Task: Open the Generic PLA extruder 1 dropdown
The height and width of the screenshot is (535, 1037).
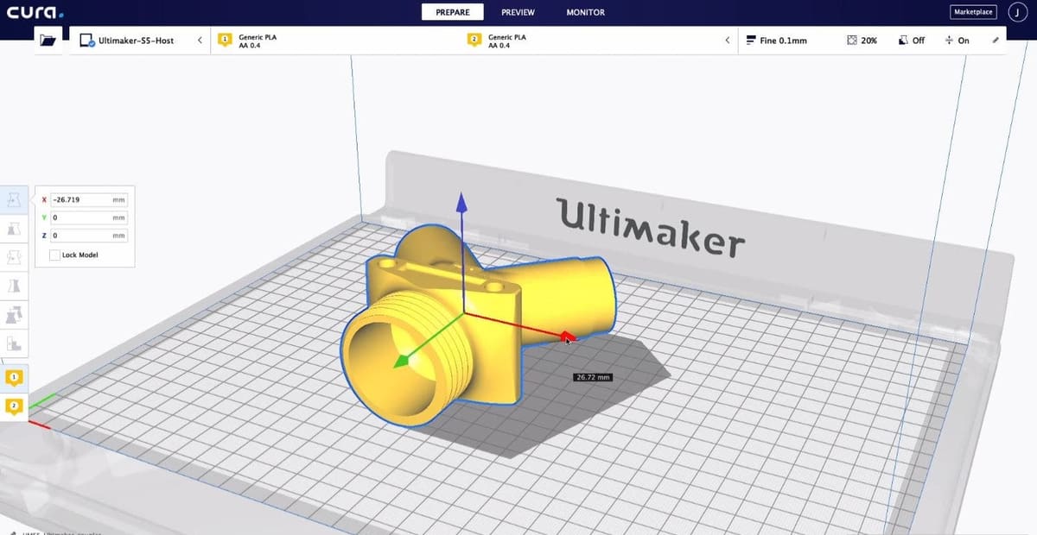Action: coord(334,40)
